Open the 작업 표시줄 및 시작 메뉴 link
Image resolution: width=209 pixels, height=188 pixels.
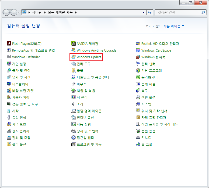(x=159, y=124)
